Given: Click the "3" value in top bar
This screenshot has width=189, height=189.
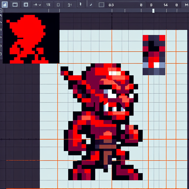Looking at the screenshot, I should tap(151, 5).
